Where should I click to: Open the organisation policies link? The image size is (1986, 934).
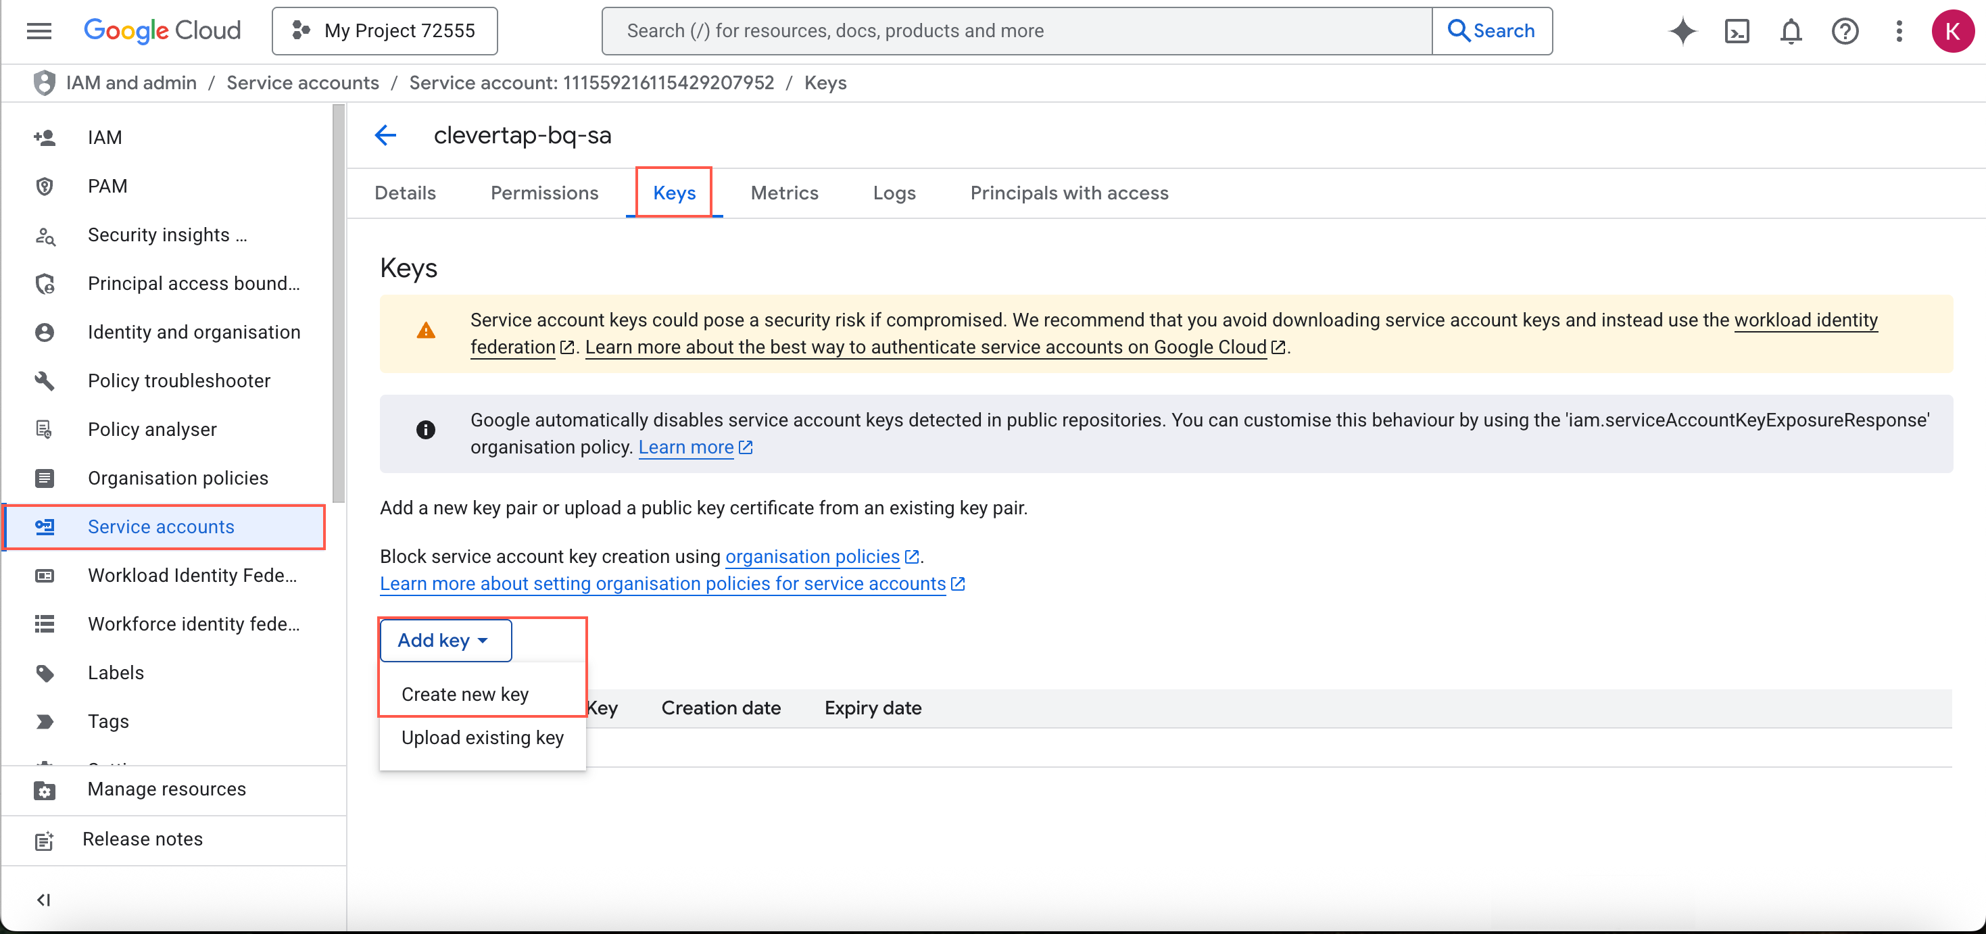[x=812, y=556]
